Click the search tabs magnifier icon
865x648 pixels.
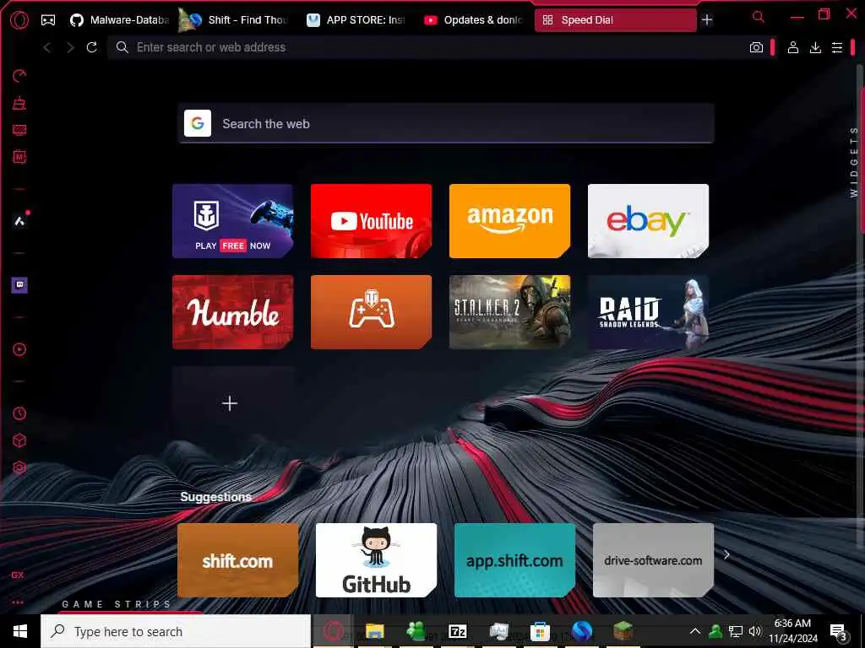(x=759, y=17)
